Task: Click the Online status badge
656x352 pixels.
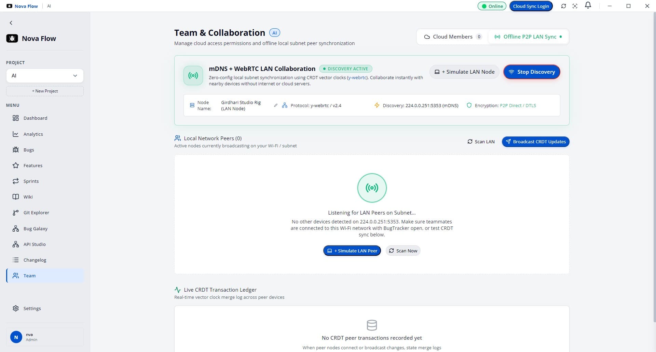Action: [492, 6]
